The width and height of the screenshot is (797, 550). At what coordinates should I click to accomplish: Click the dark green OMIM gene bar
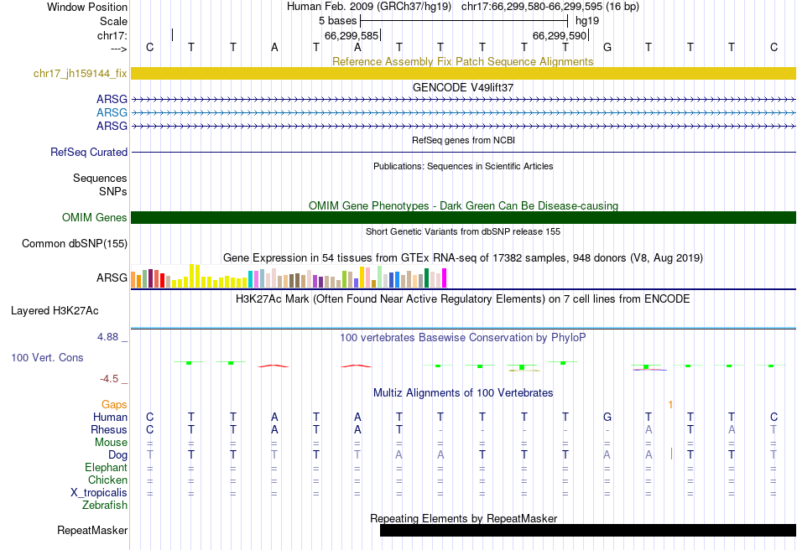463,217
